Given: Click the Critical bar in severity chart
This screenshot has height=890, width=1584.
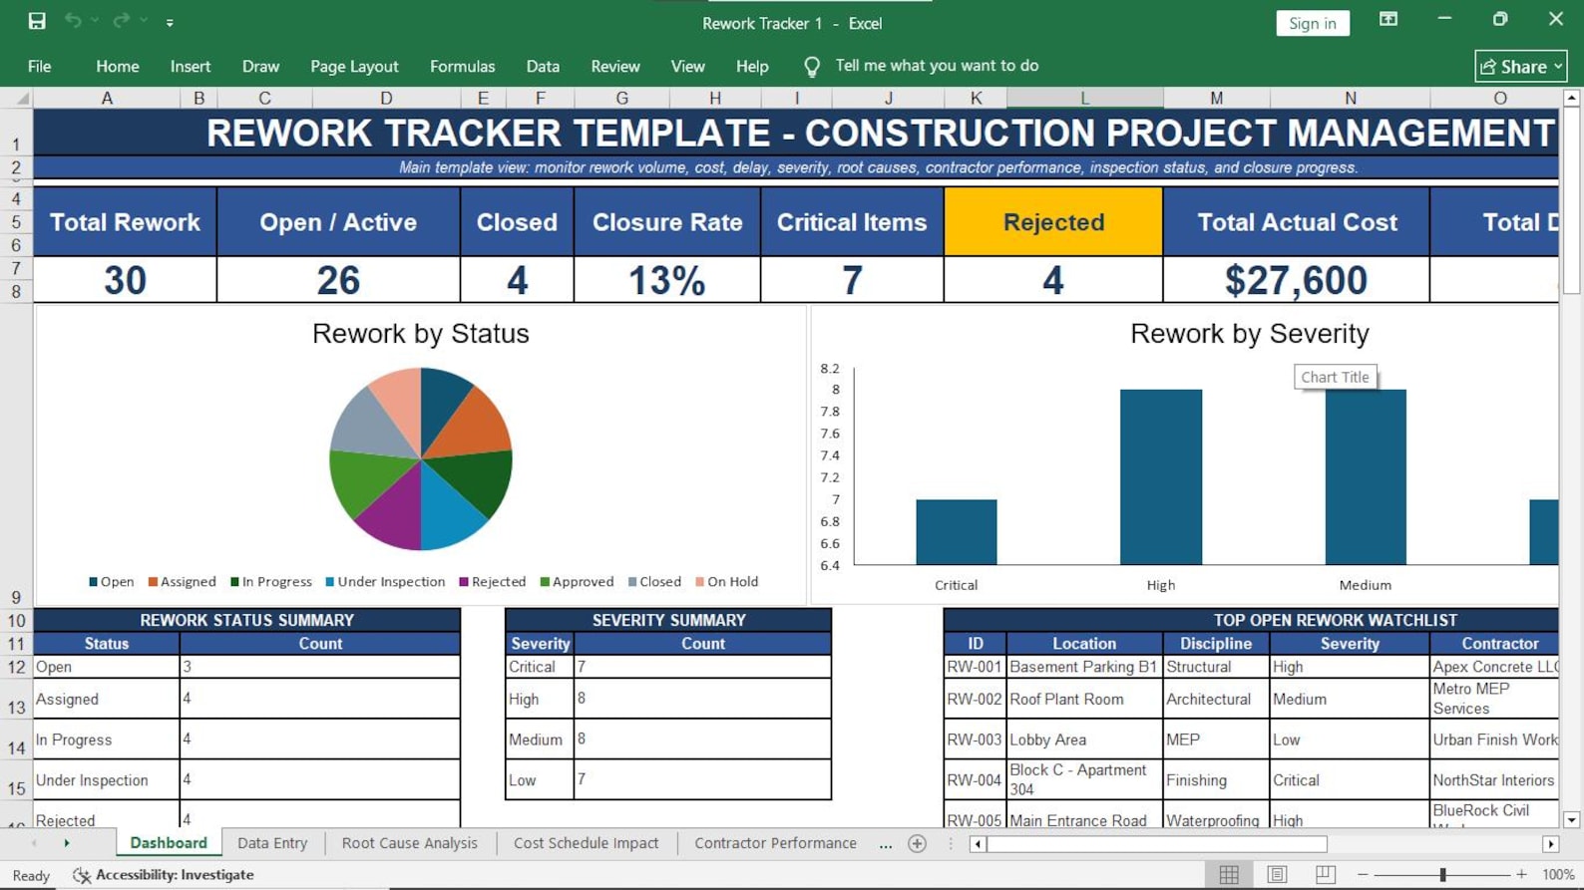Looking at the screenshot, I should point(957,532).
